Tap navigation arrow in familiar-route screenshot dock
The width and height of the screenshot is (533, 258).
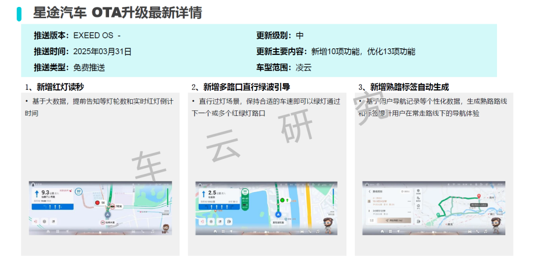[398, 231]
